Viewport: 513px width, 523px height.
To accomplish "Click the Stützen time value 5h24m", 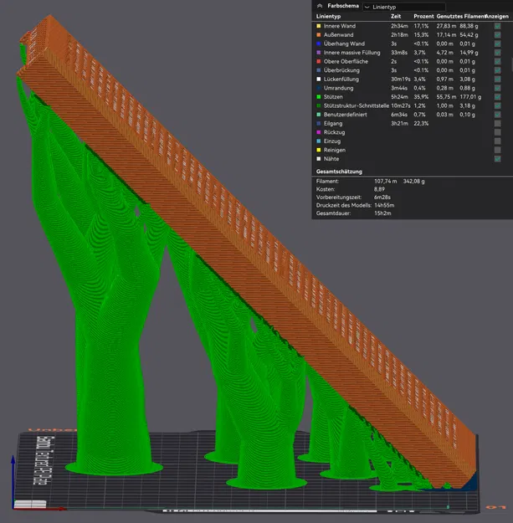I will coord(399,97).
